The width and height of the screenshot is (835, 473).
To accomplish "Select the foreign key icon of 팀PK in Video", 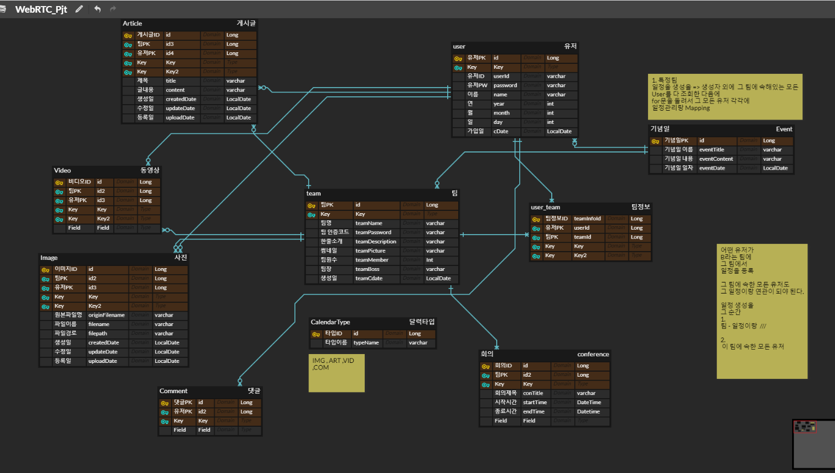I will click(59, 192).
